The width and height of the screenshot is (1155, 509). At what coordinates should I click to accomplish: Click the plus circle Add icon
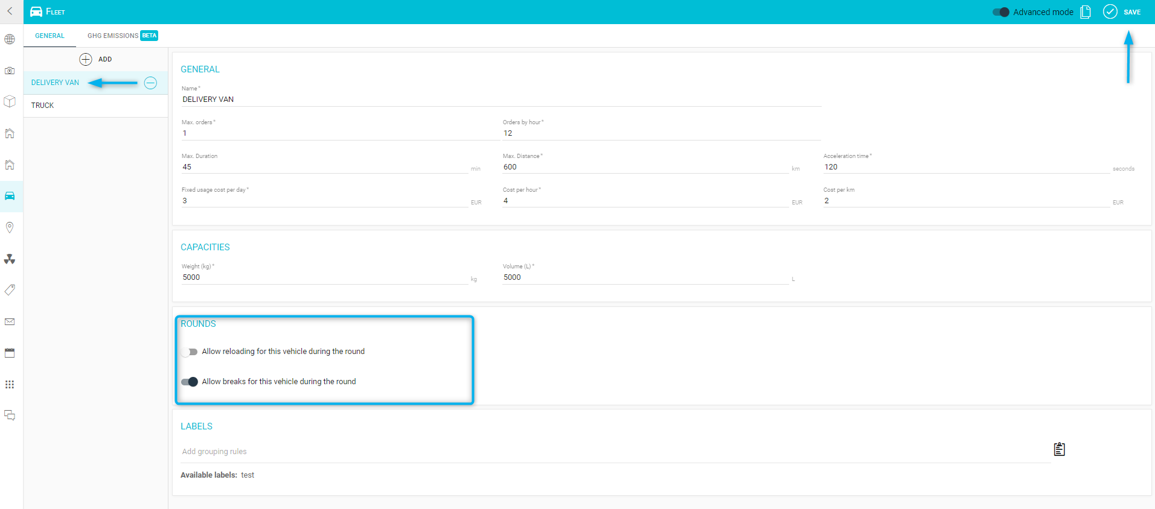[x=86, y=59]
